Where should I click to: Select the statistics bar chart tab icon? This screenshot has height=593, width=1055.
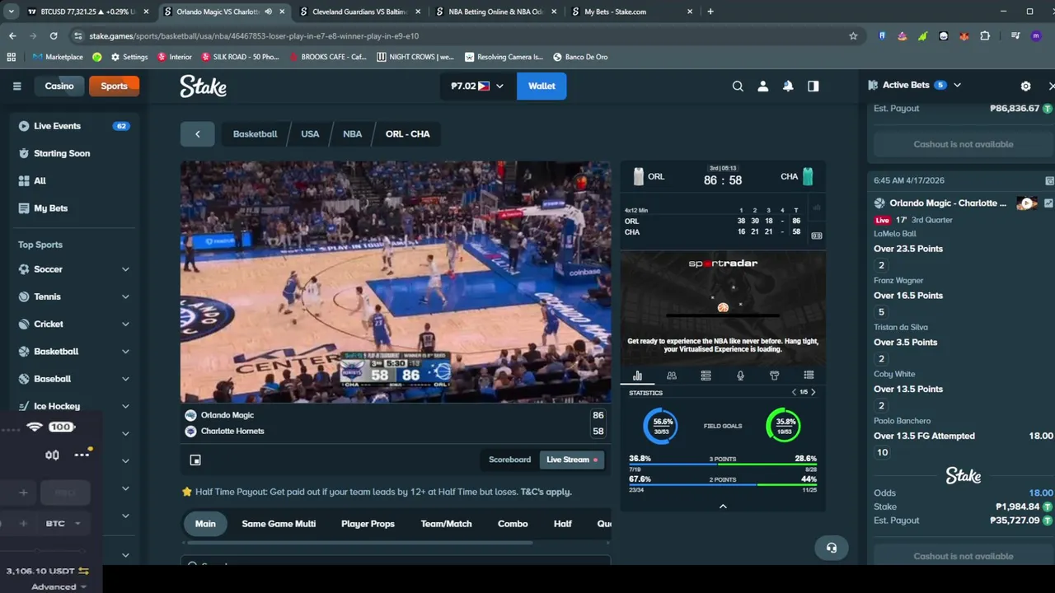[x=637, y=376]
